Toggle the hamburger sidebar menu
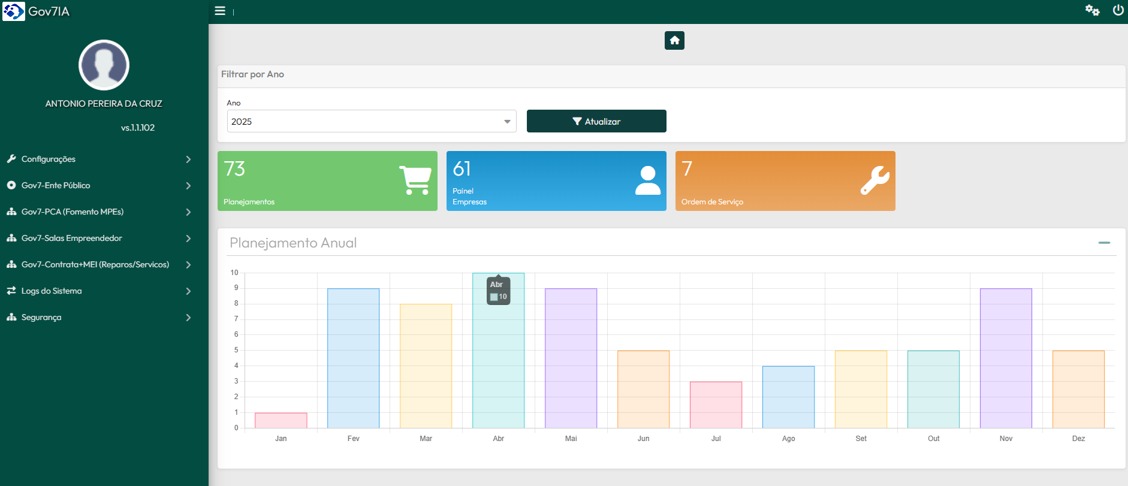 coord(220,11)
